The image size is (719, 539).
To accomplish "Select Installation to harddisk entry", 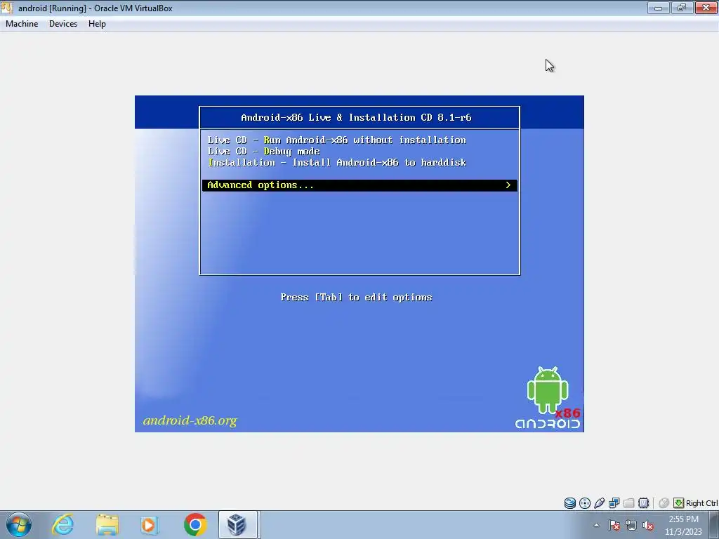I will click(x=336, y=163).
